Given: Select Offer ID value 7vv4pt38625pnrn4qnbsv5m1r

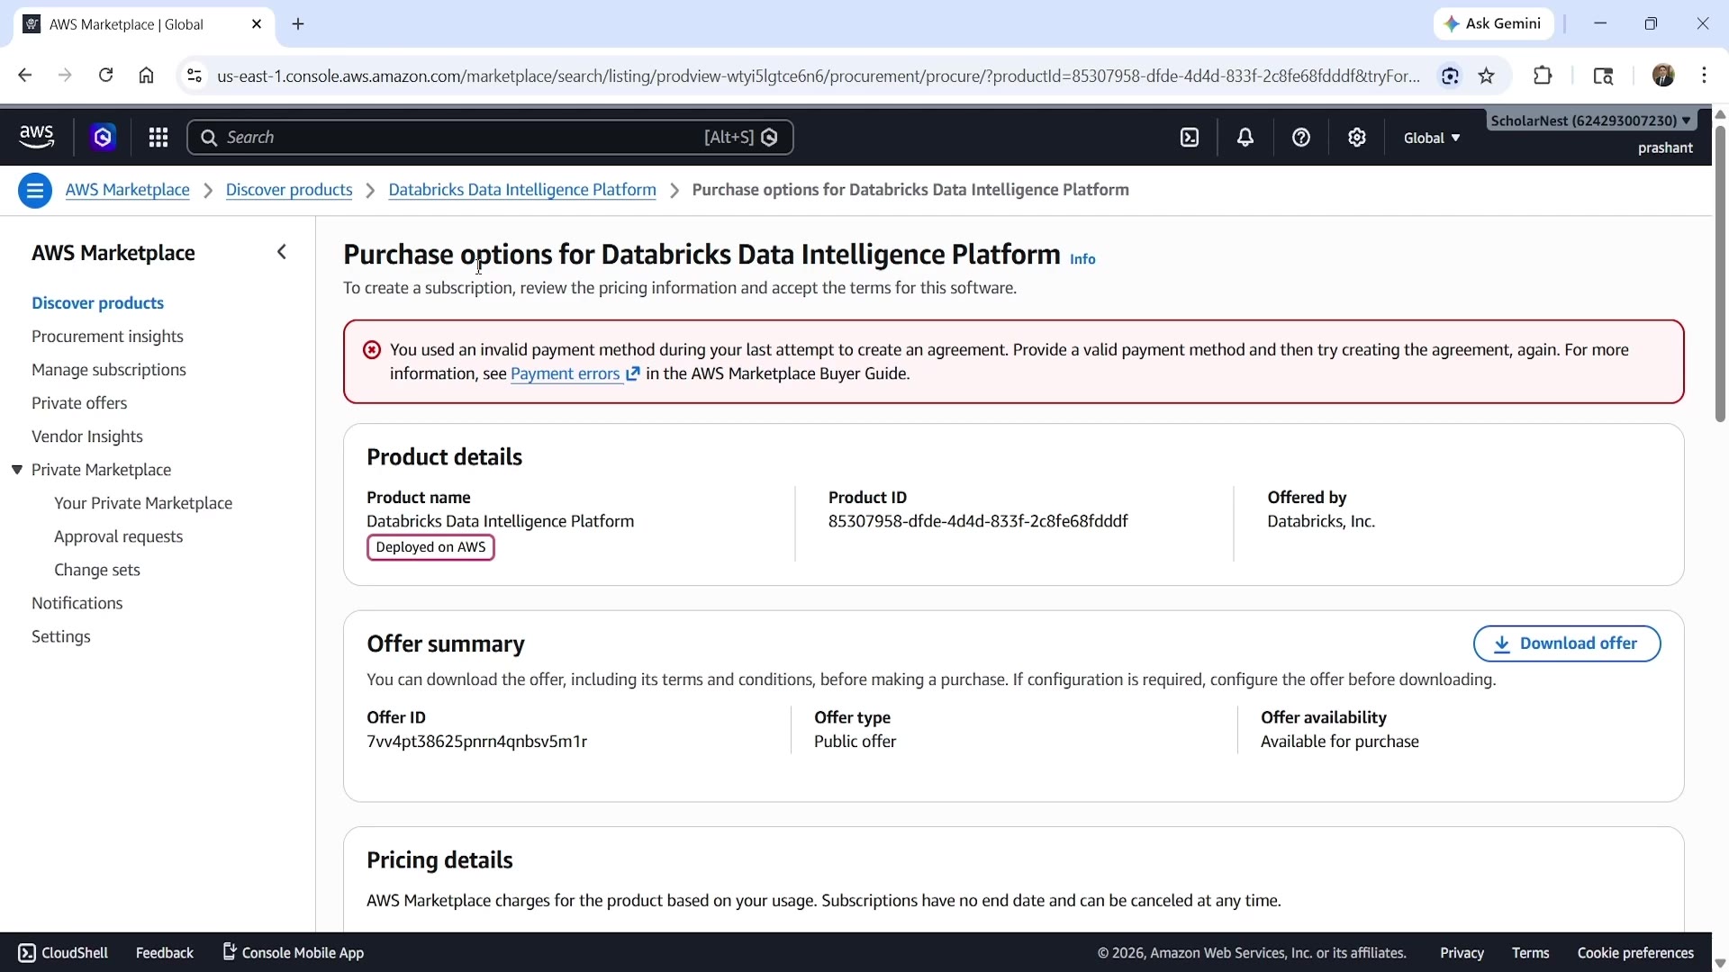Looking at the screenshot, I should (x=476, y=742).
